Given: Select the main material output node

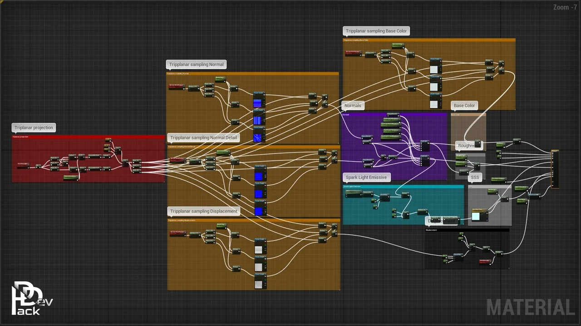Looking at the screenshot, I should (555, 169).
